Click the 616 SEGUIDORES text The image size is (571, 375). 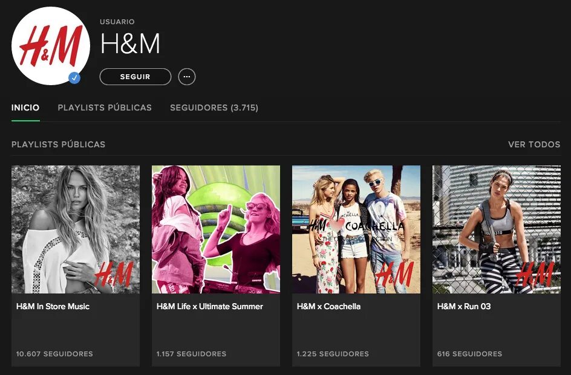coord(470,353)
